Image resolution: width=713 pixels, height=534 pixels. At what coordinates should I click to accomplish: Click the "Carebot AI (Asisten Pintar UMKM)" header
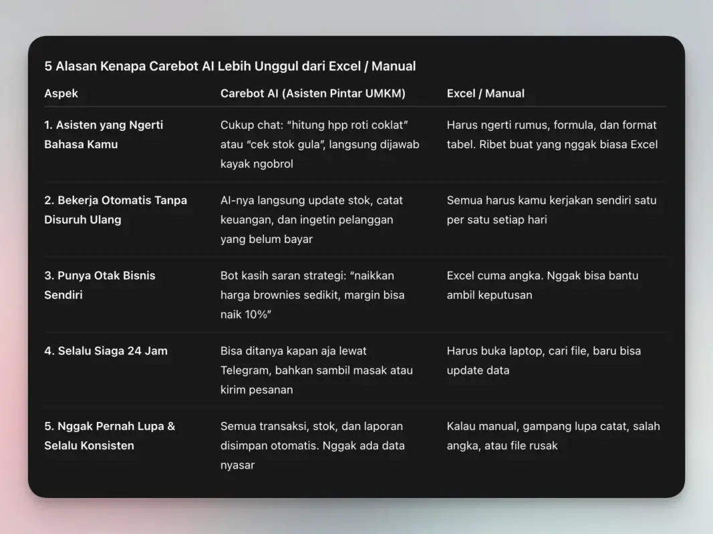(x=313, y=93)
